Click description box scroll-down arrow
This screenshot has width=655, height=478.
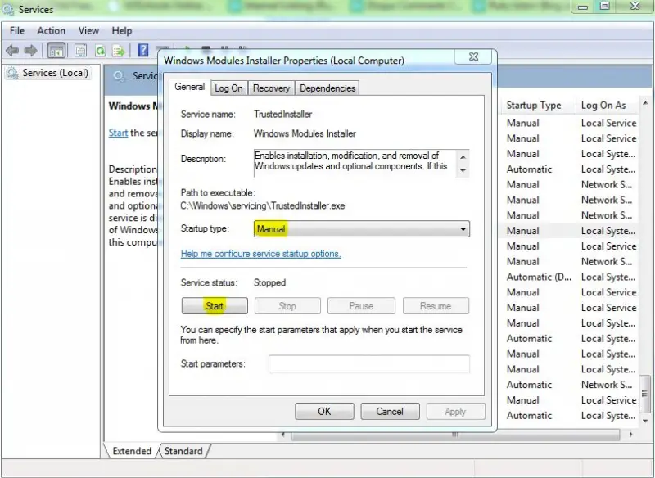click(463, 170)
